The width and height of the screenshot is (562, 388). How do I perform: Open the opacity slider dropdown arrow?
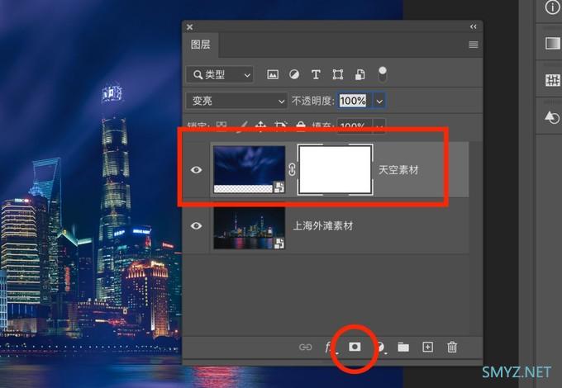(379, 101)
